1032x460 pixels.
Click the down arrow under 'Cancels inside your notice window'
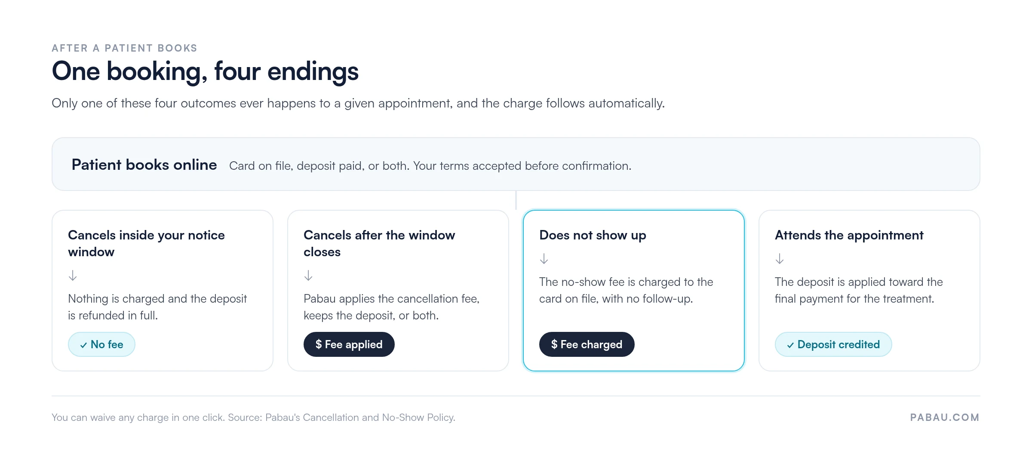[73, 275]
